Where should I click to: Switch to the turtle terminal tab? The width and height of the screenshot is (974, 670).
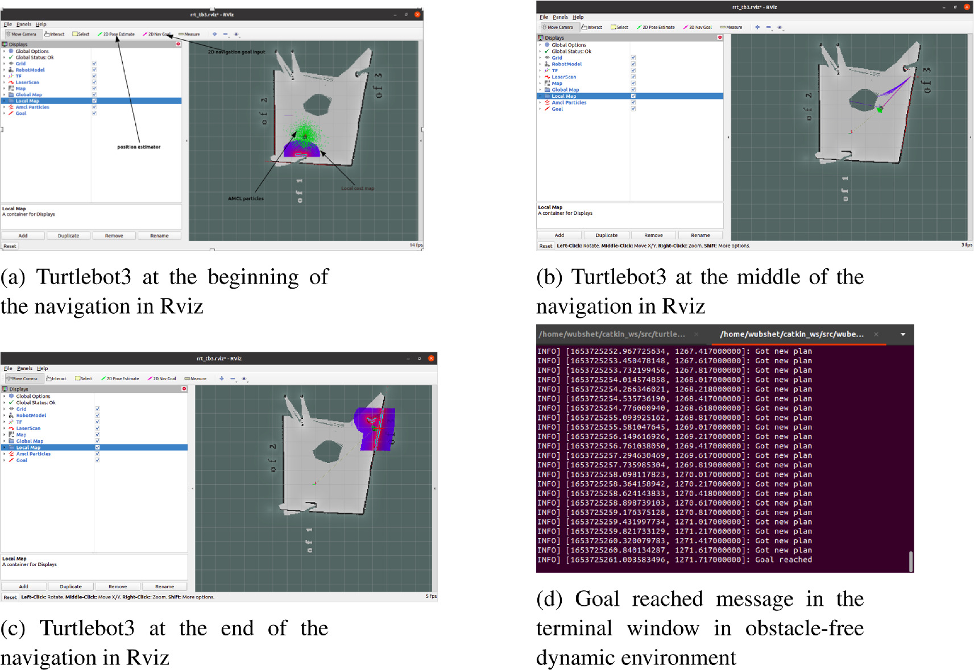(x=611, y=334)
